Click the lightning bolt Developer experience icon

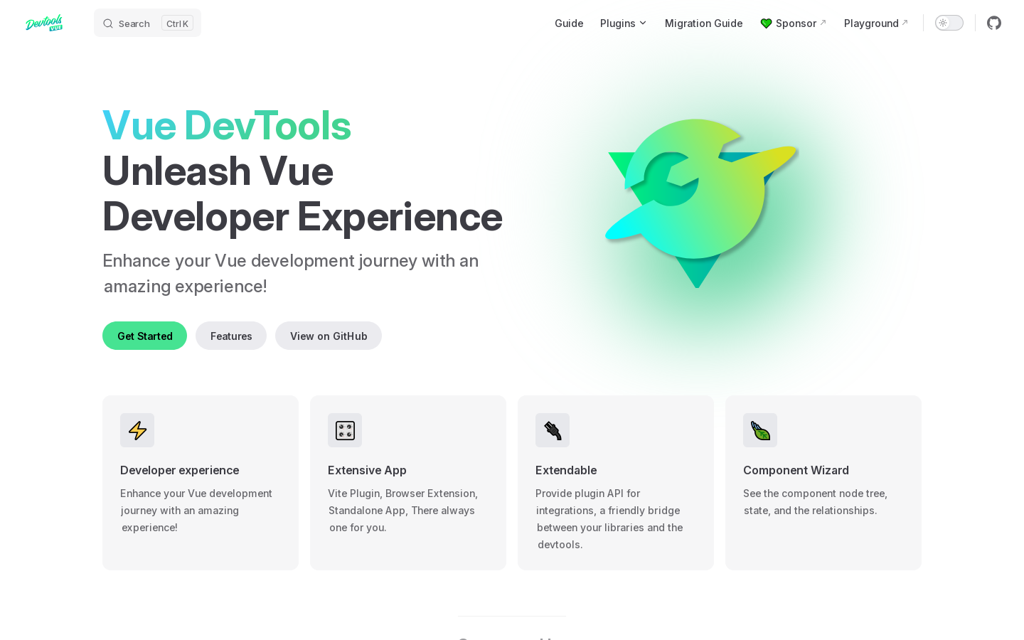[x=137, y=430]
